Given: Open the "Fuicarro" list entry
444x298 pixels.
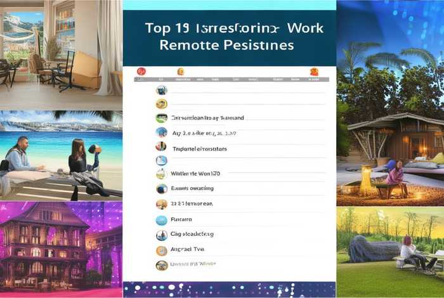Looking at the screenshot, I should tap(181, 220).
